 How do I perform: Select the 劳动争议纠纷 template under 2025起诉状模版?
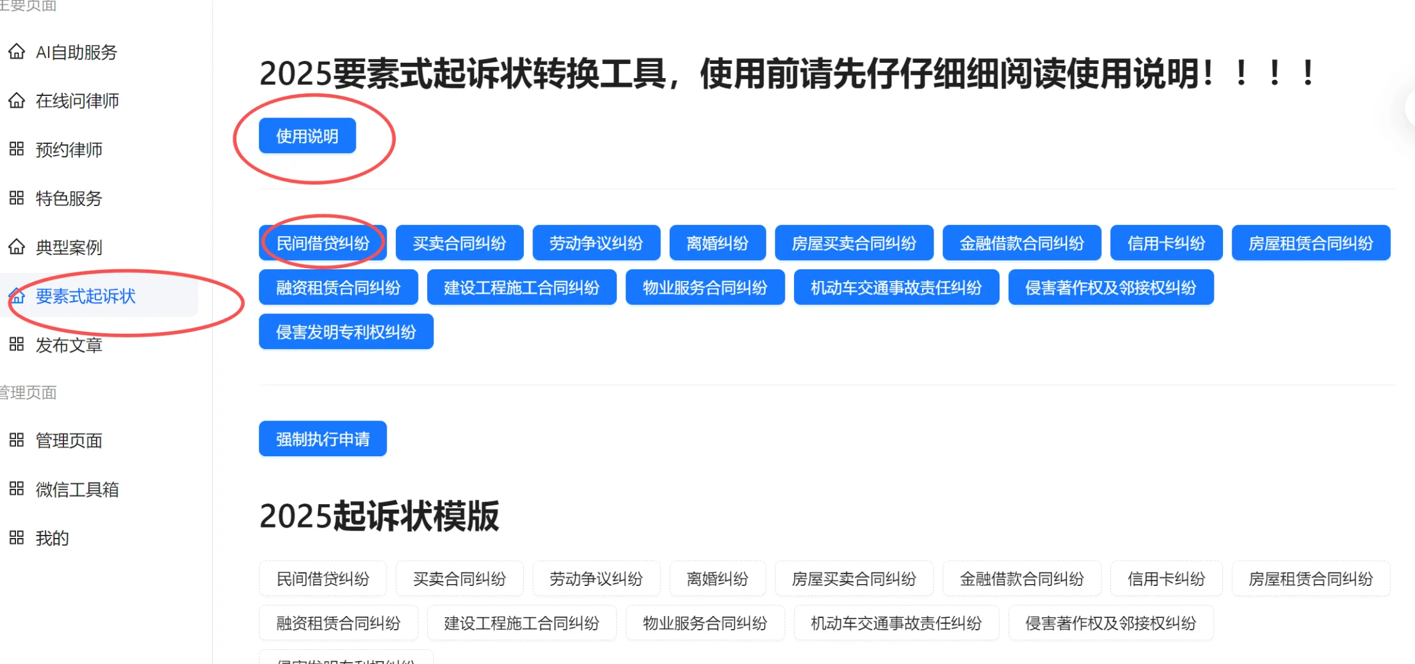click(596, 578)
